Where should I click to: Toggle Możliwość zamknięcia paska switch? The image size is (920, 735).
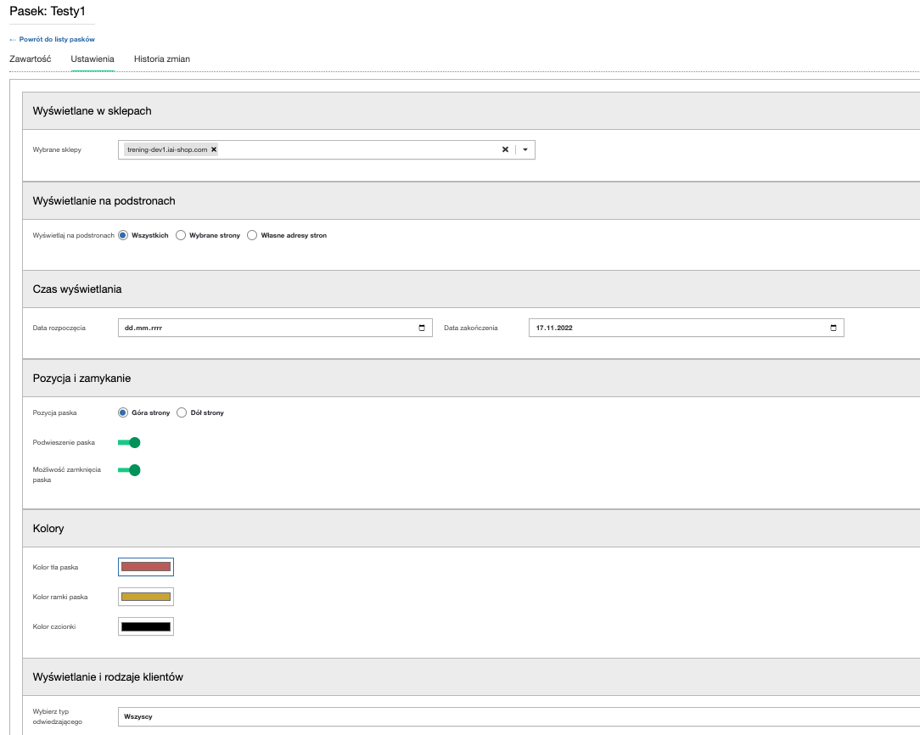click(x=129, y=470)
